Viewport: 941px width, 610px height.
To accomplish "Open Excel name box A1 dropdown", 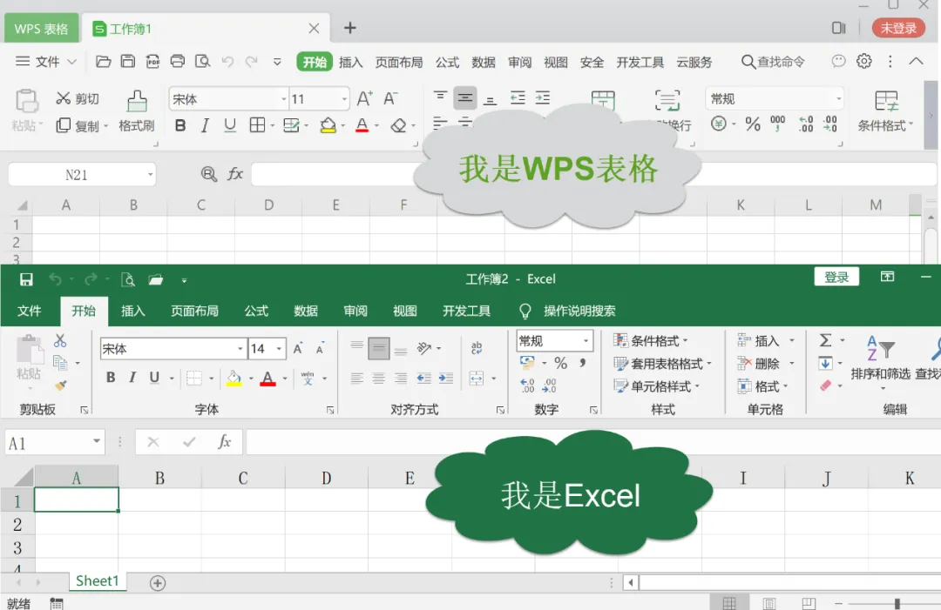I will (x=97, y=441).
